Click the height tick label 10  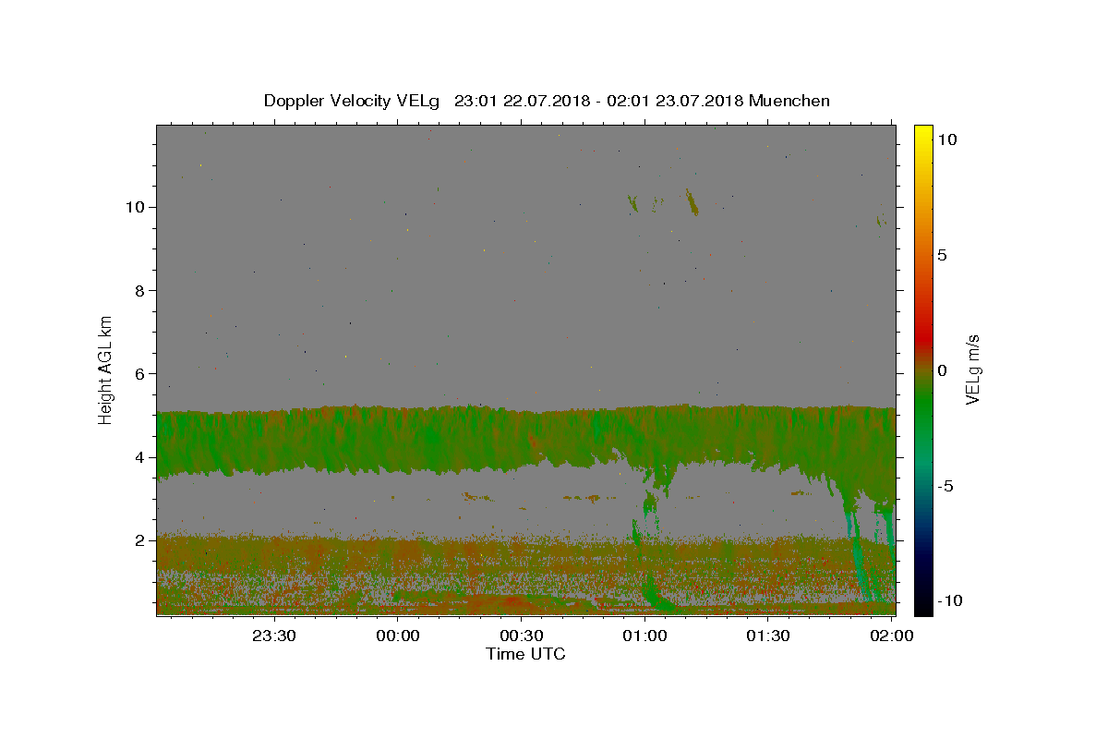tap(136, 206)
